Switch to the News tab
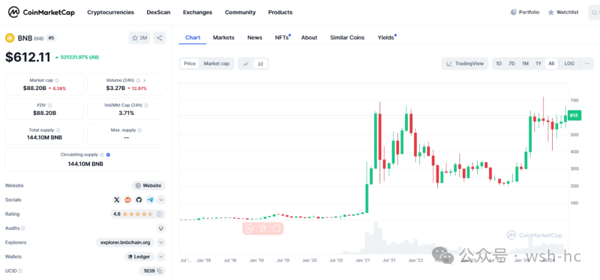 [255, 37]
